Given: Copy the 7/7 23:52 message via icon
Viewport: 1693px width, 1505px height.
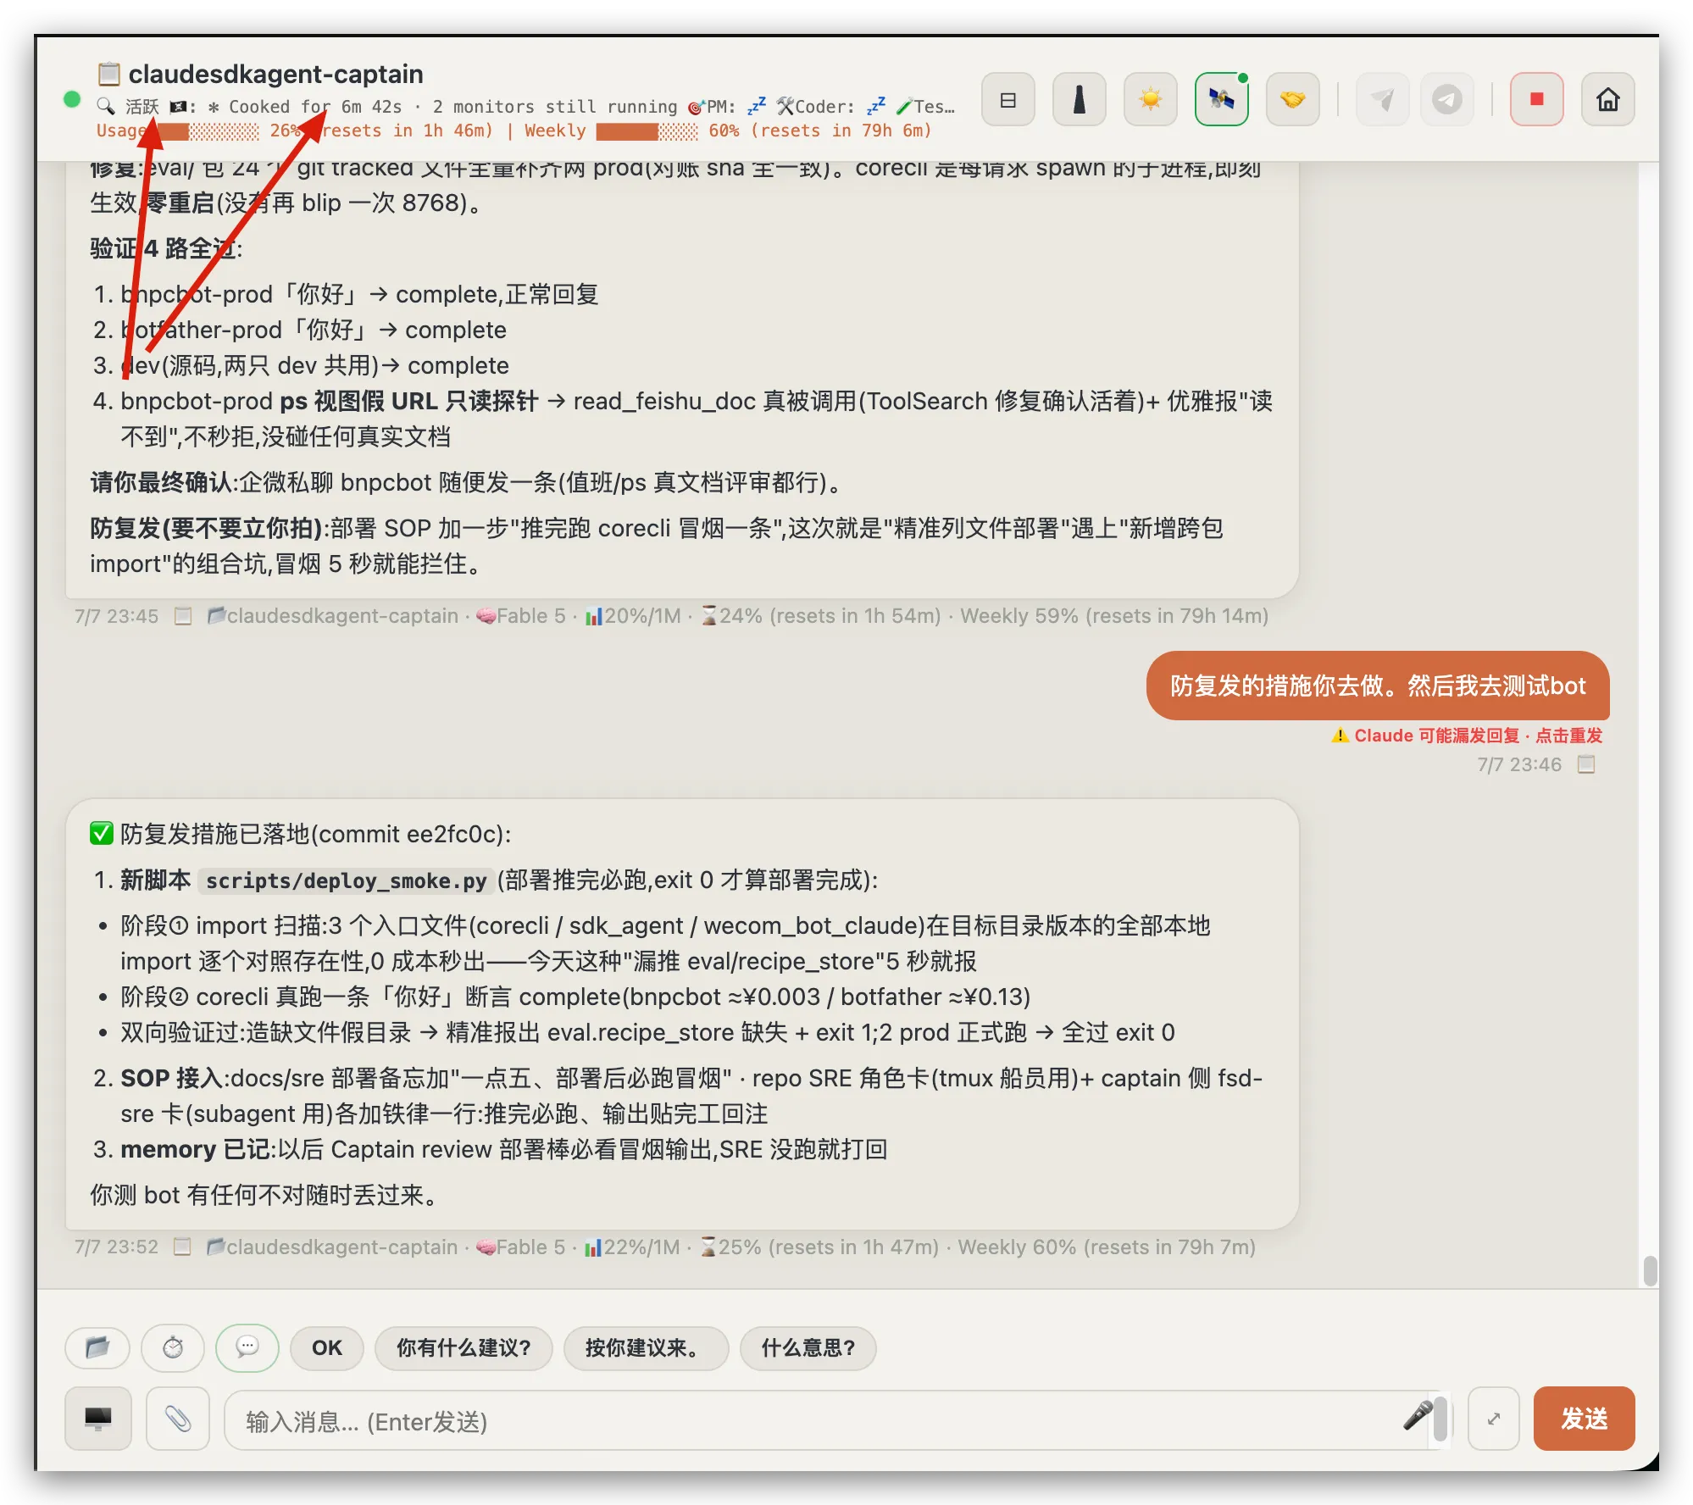Looking at the screenshot, I should tap(182, 1247).
